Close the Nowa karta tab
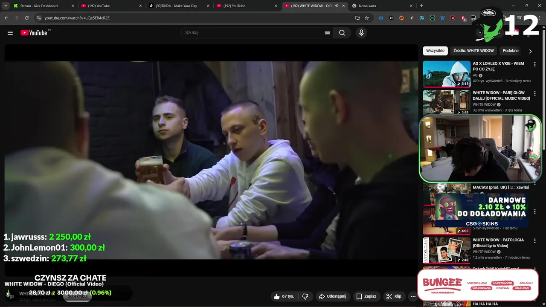This screenshot has height=307, width=546. (x=411, y=6)
